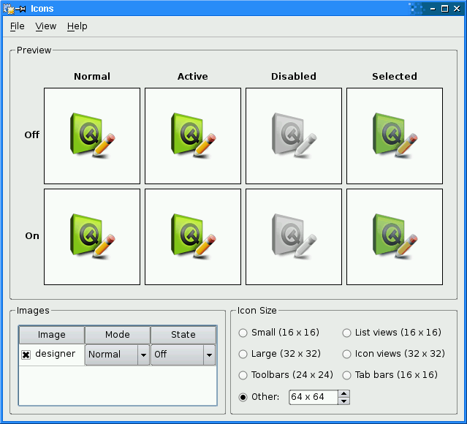The height and width of the screenshot is (424, 467).
Task: Click the Normal Off designer icon preview
Action: [x=92, y=136]
